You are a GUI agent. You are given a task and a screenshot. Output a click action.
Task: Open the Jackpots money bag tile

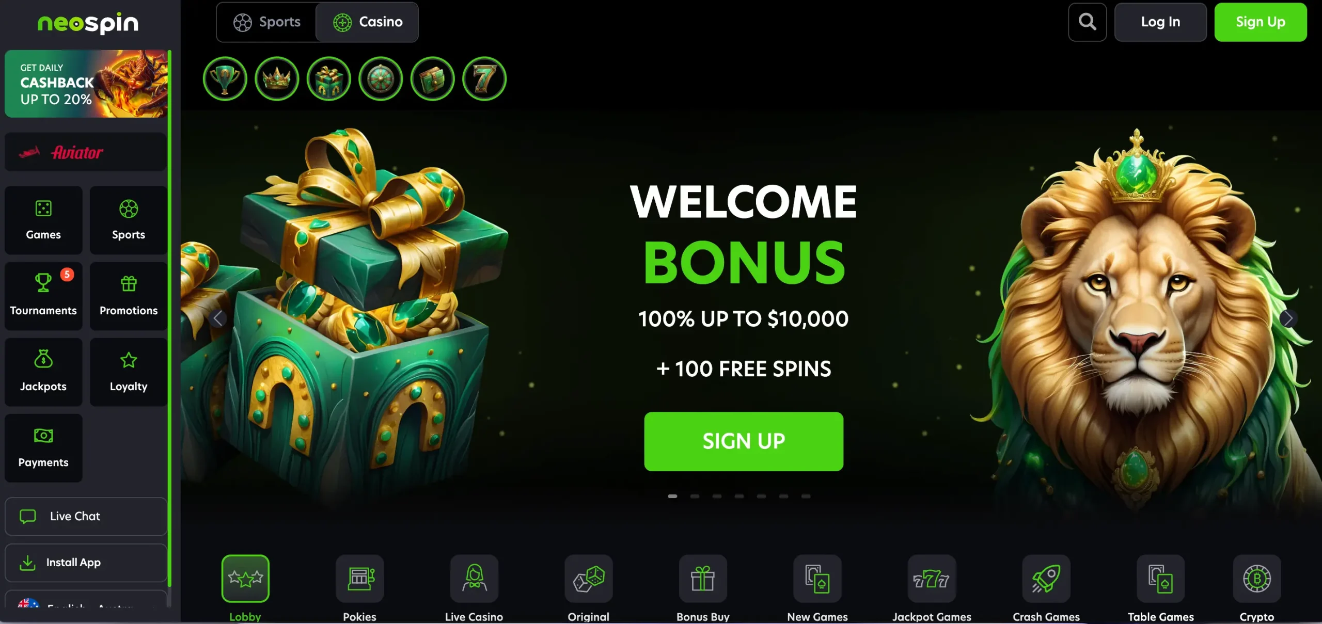[43, 372]
